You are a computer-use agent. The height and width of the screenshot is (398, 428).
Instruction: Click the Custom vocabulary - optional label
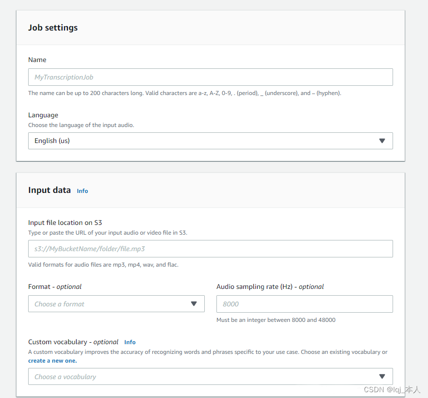73,342
